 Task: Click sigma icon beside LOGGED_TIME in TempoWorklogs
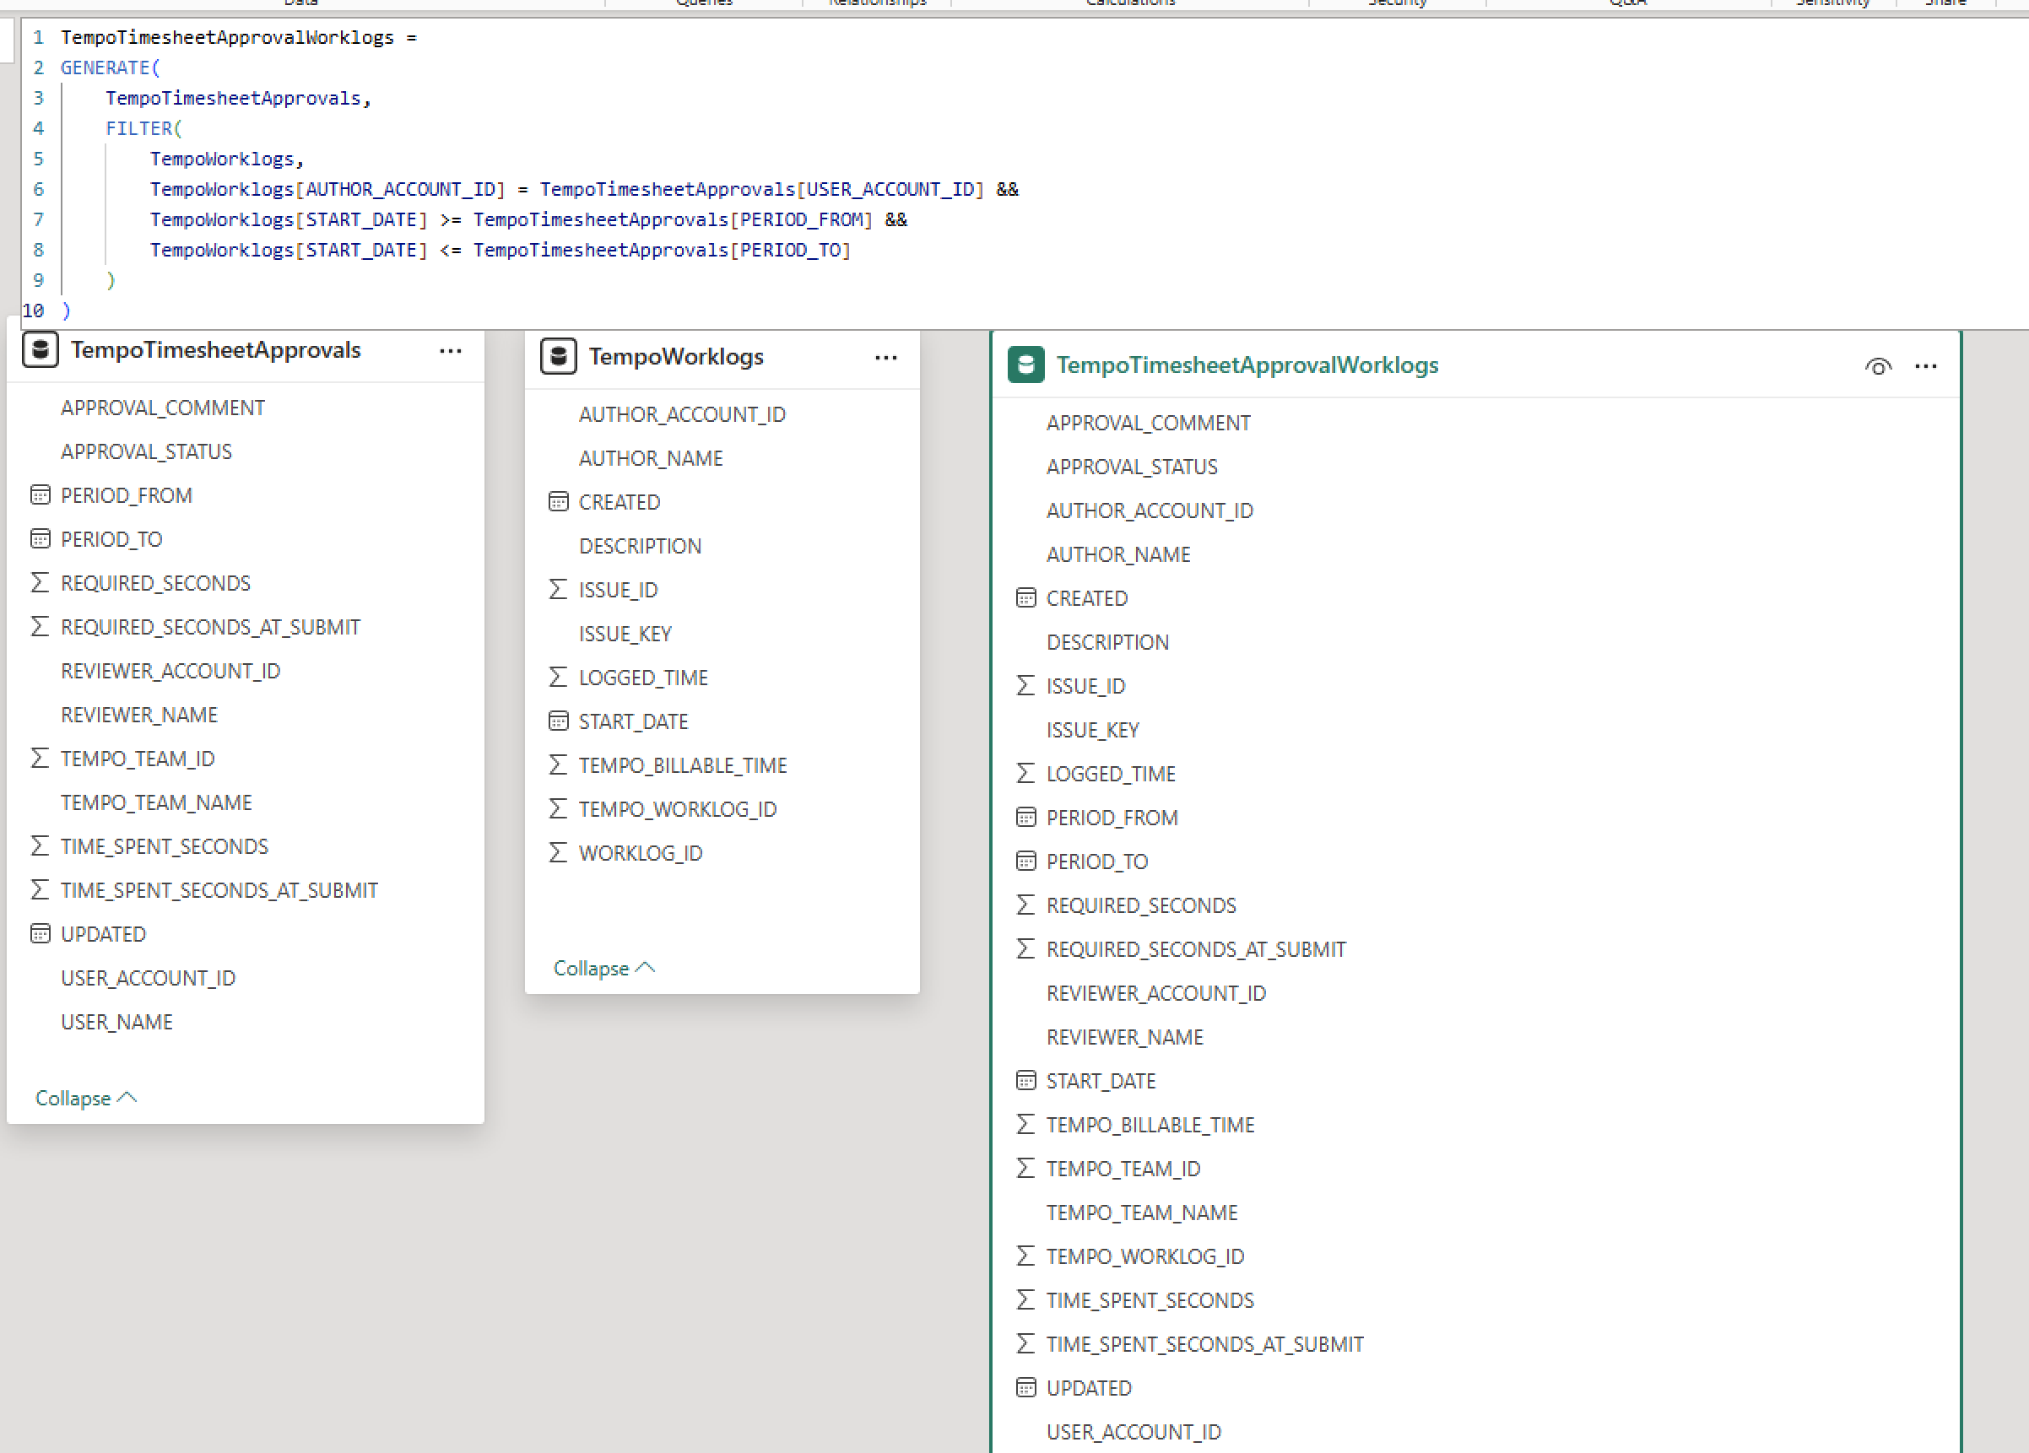click(558, 677)
